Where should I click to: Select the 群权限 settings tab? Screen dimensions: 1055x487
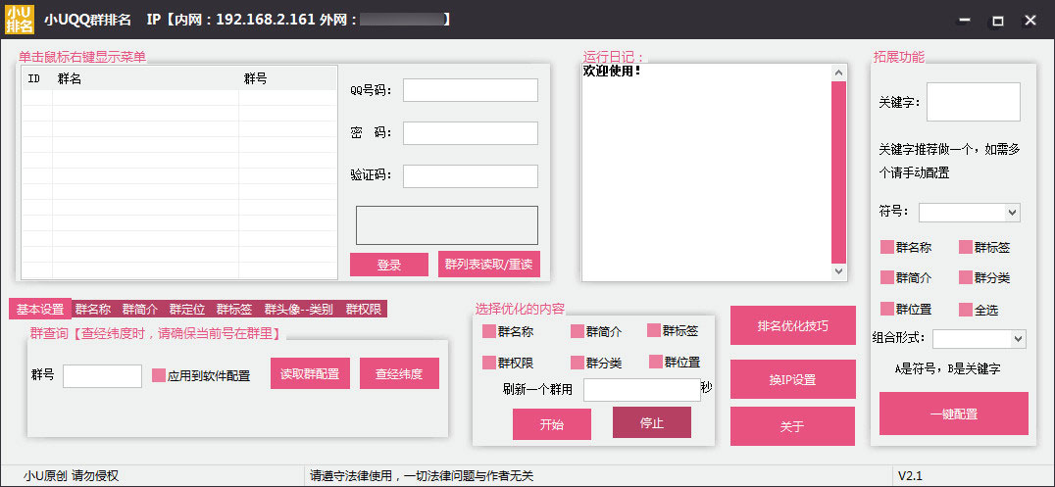click(x=363, y=310)
